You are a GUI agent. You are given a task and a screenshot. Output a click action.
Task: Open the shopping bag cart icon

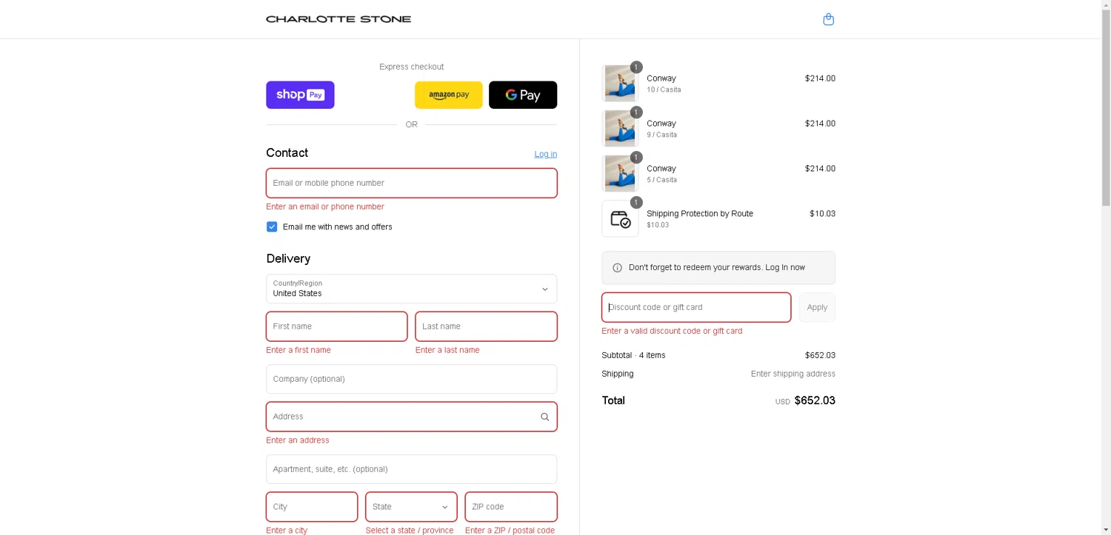click(x=828, y=19)
